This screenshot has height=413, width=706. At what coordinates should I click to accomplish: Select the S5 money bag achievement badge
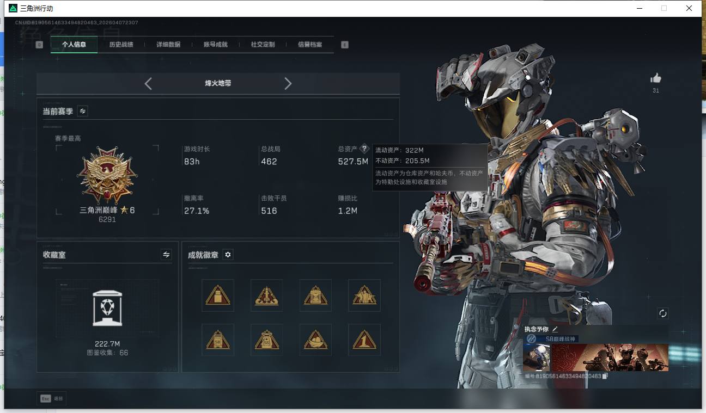point(267,340)
